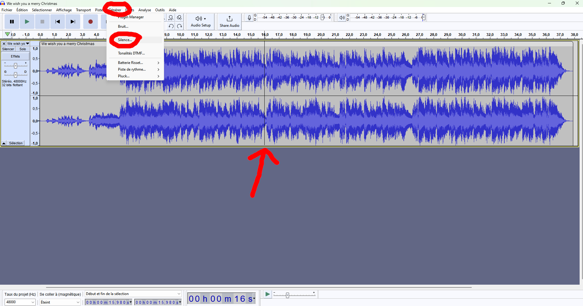Viewport: 583px width, 306px height.
Task: Skip to track start with rewind icon
Action: point(57,21)
